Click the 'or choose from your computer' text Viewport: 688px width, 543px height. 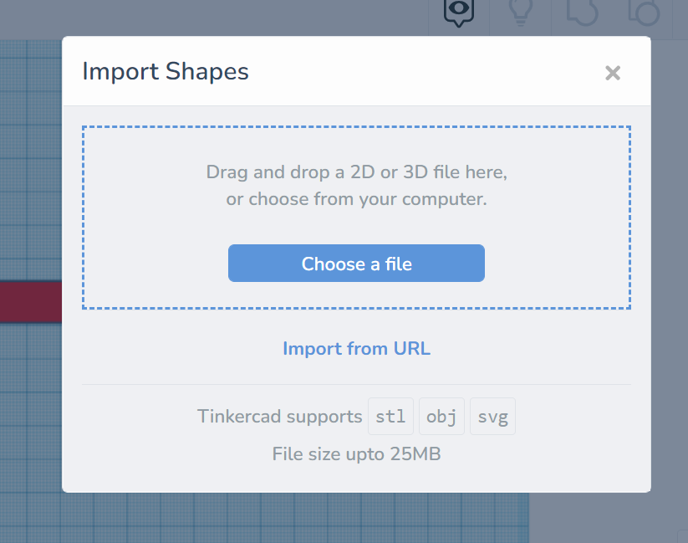(x=356, y=200)
